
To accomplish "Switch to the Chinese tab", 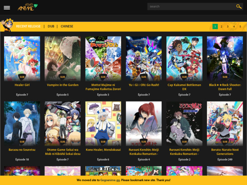I will (x=67, y=26).
